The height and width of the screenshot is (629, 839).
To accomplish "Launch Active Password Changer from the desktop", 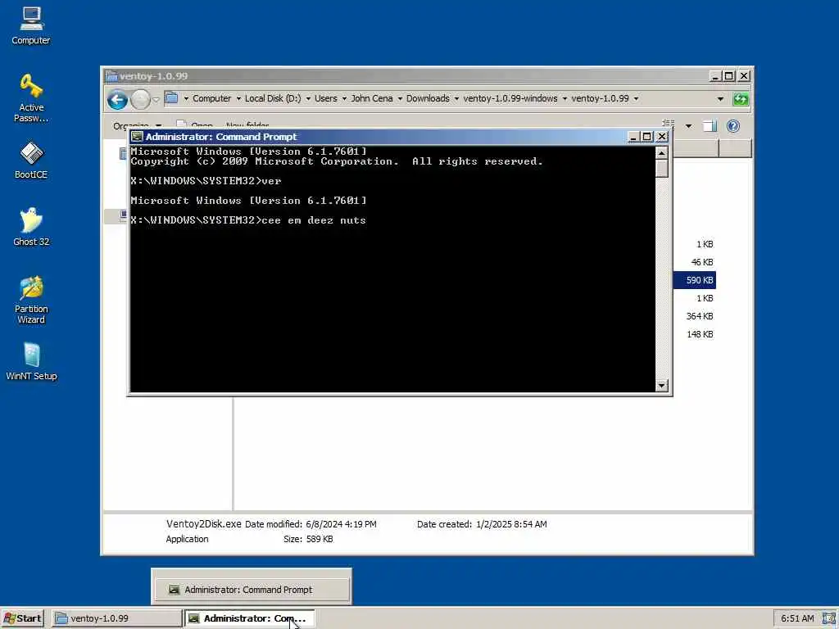I will tap(31, 98).
